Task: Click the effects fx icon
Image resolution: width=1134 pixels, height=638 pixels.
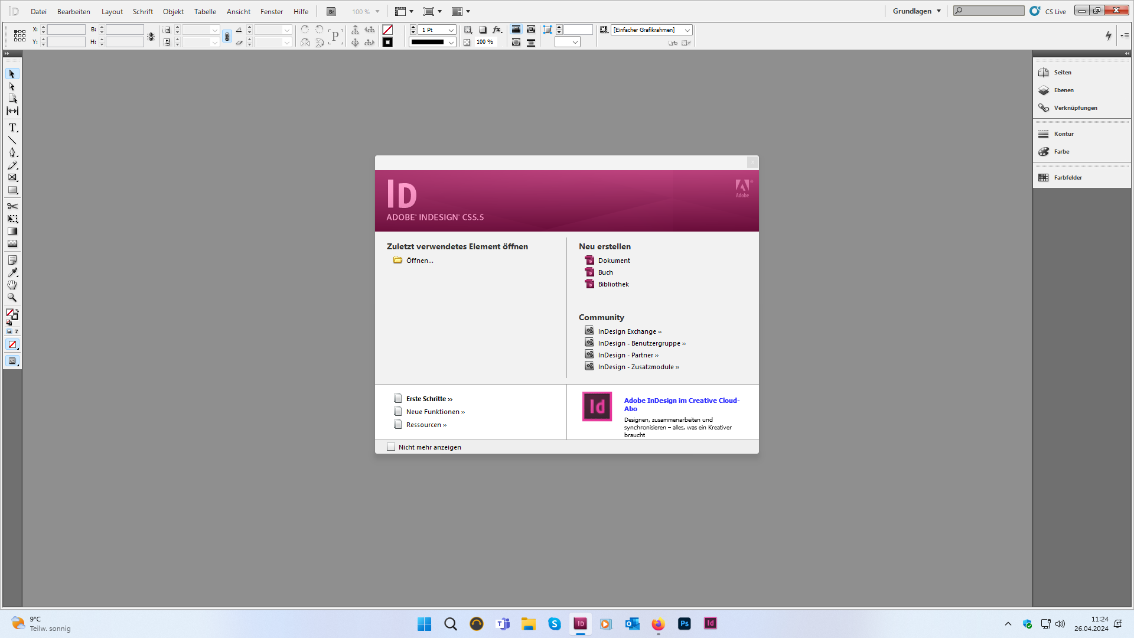Action: [497, 30]
